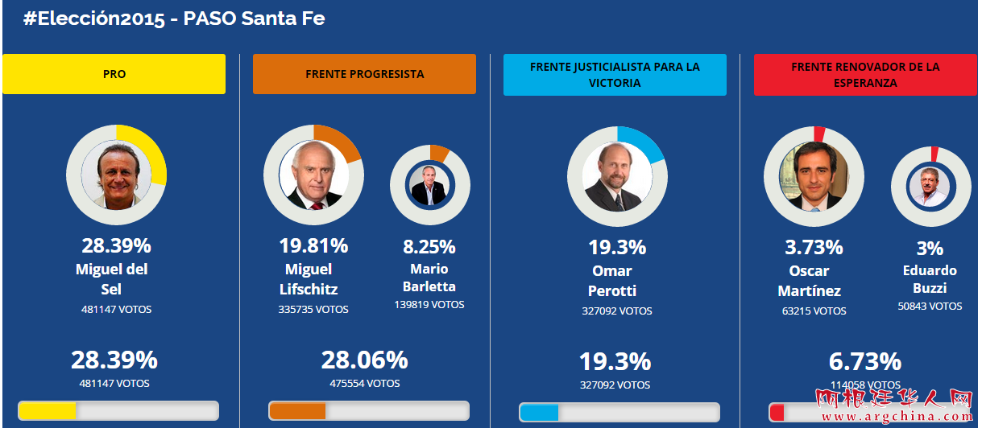Click Miguel Lifschitz's candidate photo
Screen dimensions: 982x428
[x=313, y=175]
